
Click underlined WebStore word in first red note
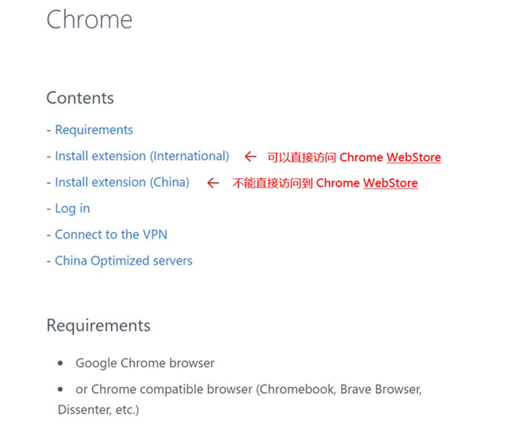413,158
